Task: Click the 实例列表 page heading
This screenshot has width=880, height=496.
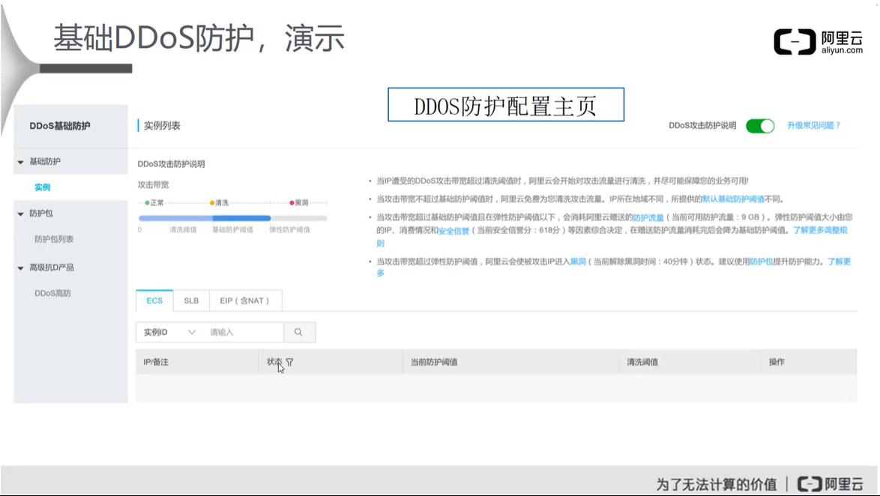Action: pos(162,126)
